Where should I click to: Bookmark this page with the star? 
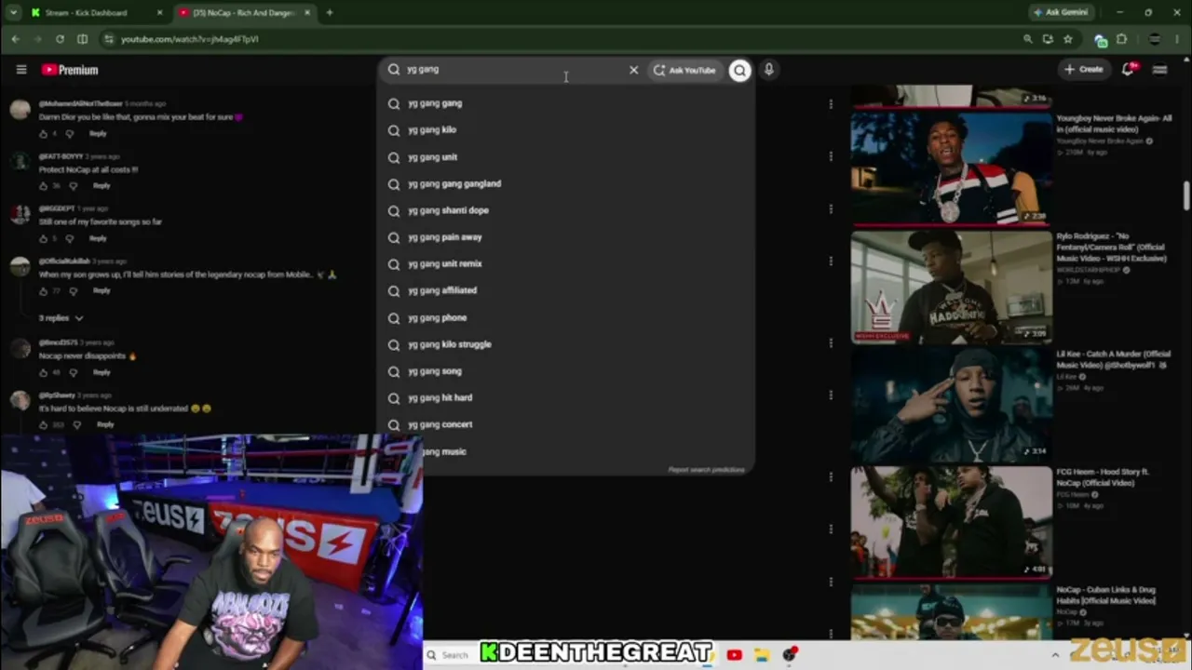coord(1068,39)
